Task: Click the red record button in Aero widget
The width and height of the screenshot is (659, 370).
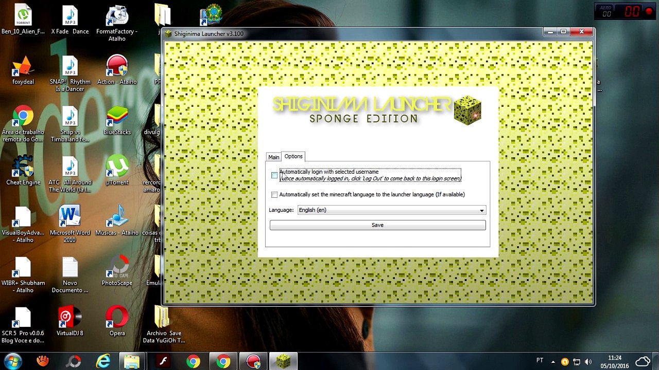Action: (648, 12)
